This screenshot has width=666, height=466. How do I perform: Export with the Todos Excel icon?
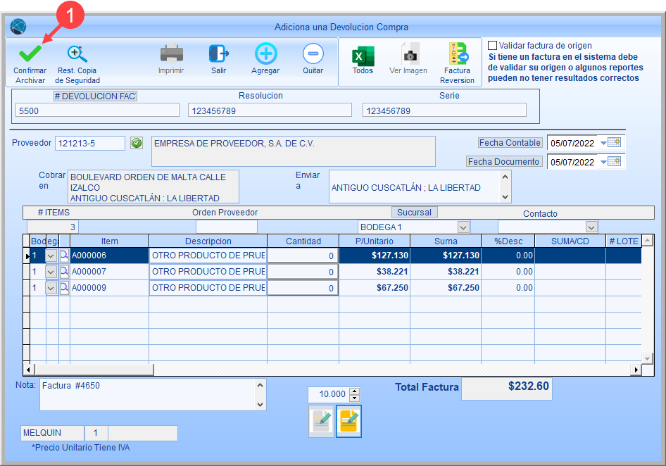click(363, 56)
